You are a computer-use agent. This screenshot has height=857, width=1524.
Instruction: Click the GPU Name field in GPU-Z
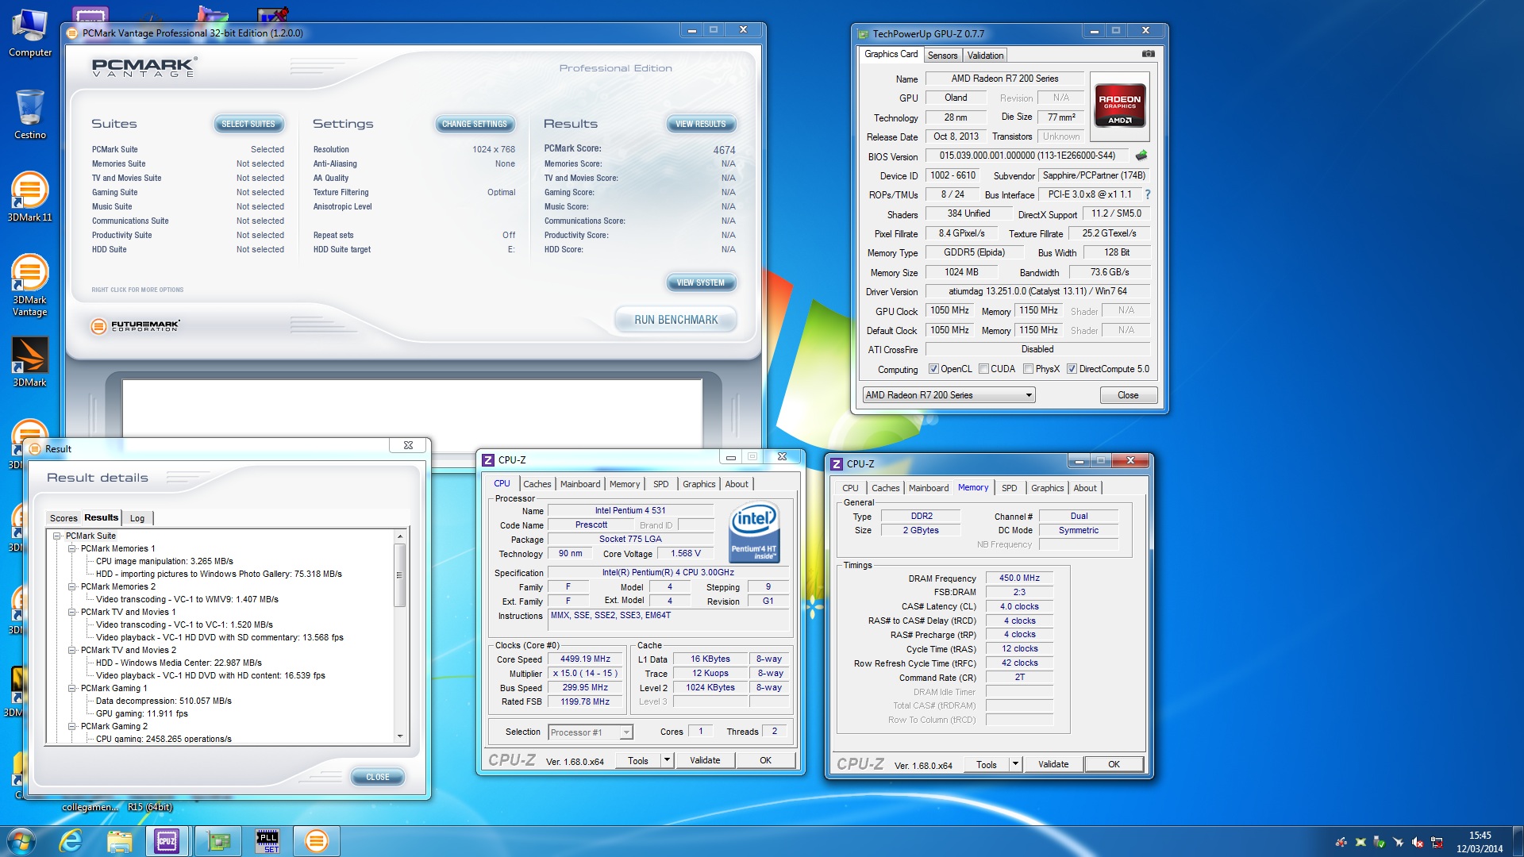click(1004, 79)
